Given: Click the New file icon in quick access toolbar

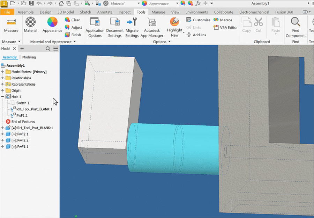Looking at the screenshot, I should point(13,3).
